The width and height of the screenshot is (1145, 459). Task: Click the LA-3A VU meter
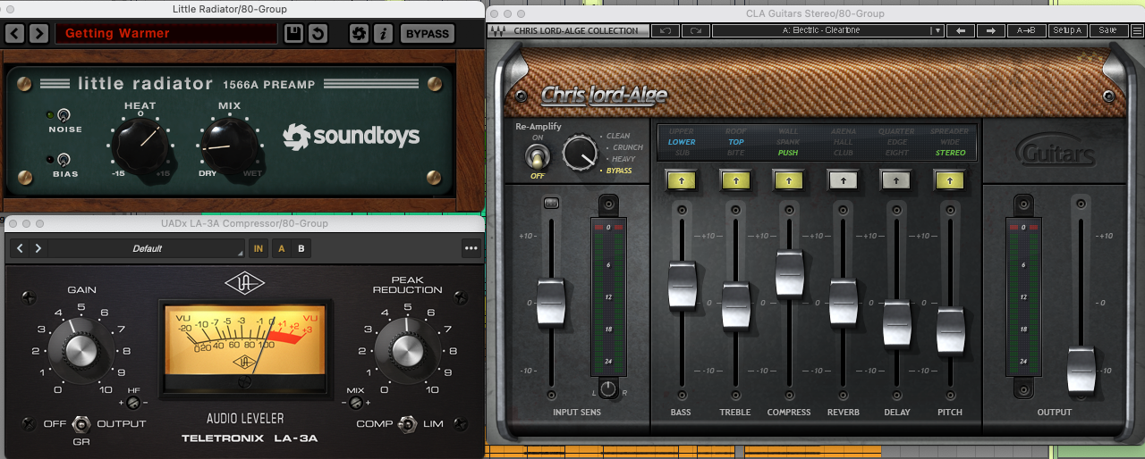(243, 347)
